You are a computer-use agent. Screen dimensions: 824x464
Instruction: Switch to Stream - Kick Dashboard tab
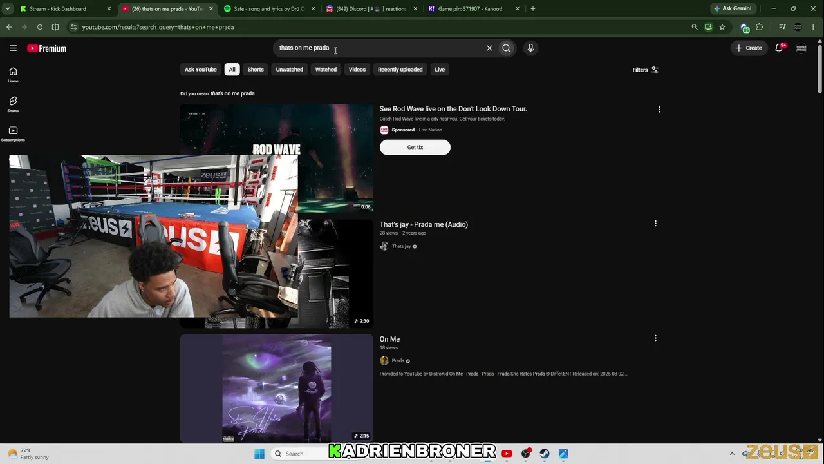click(64, 9)
